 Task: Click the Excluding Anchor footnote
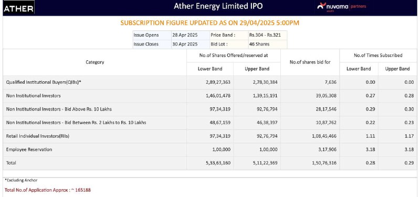(21, 180)
